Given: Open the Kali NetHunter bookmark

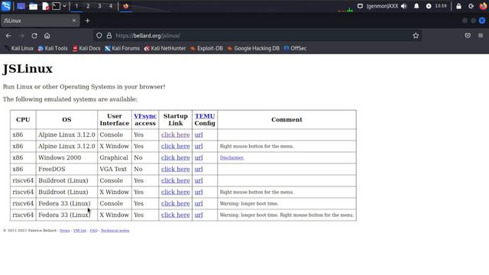Looking at the screenshot, I should tap(165, 48).
